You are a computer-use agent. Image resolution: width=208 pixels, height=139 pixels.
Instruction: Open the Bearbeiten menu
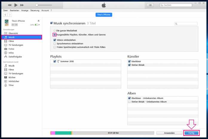pyautogui.click(x=14, y=10)
